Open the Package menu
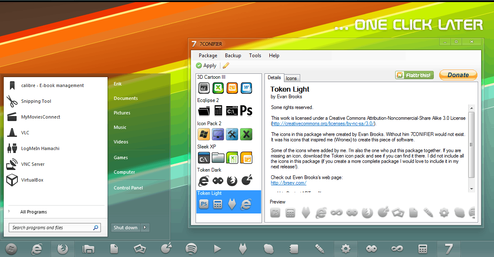Image resolution: width=494 pixels, height=257 pixels. pyautogui.click(x=208, y=56)
